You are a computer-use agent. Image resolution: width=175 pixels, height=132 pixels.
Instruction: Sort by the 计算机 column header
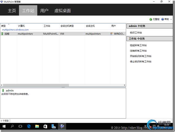pyautogui.click(x=21, y=26)
